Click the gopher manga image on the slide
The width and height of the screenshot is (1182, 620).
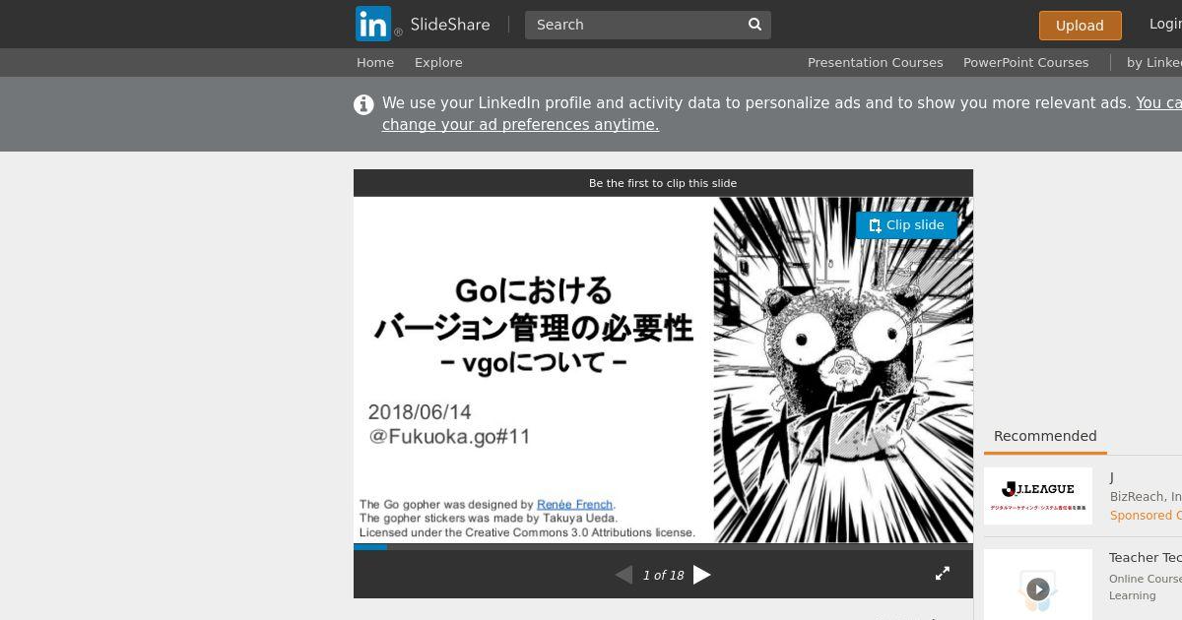click(843, 370)
